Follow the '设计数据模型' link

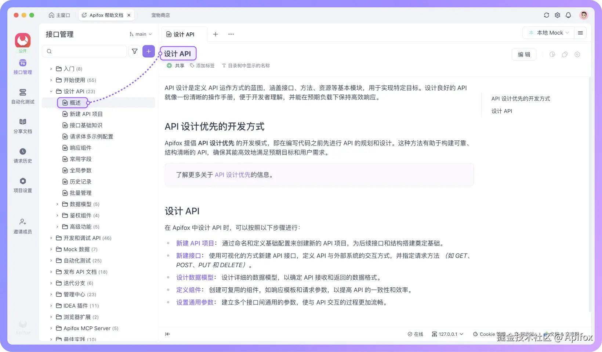[195, 277]
